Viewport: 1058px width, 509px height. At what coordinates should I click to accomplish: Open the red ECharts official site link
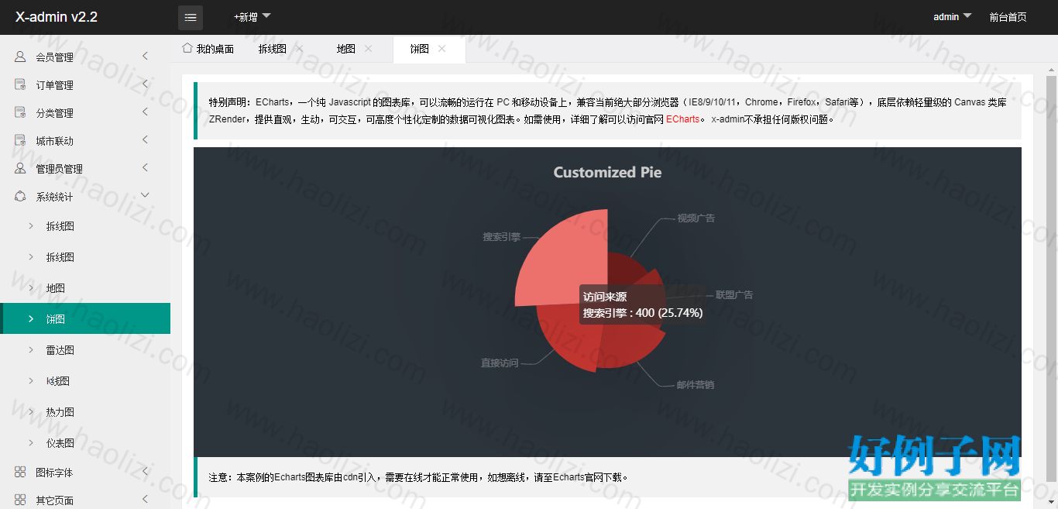pos(682,119)
